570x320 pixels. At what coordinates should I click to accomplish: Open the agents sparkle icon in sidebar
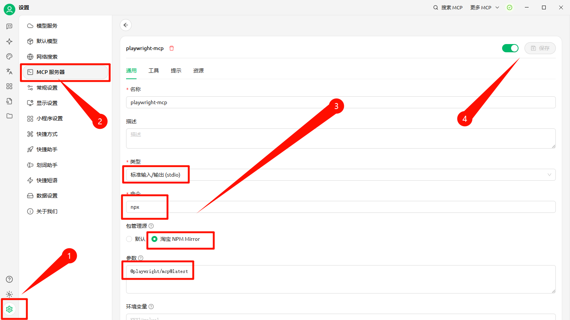[x=9, y=41]
